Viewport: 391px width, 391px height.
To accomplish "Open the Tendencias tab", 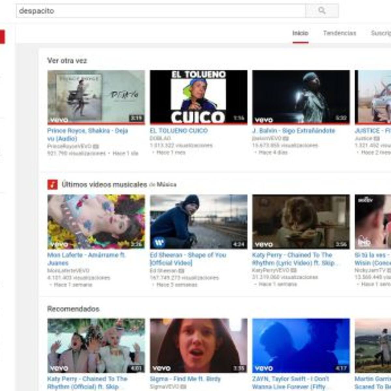I will tap(340, 33).
